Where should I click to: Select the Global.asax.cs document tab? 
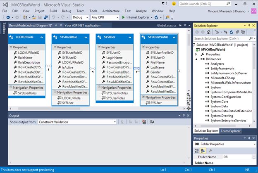click(166, 25)
